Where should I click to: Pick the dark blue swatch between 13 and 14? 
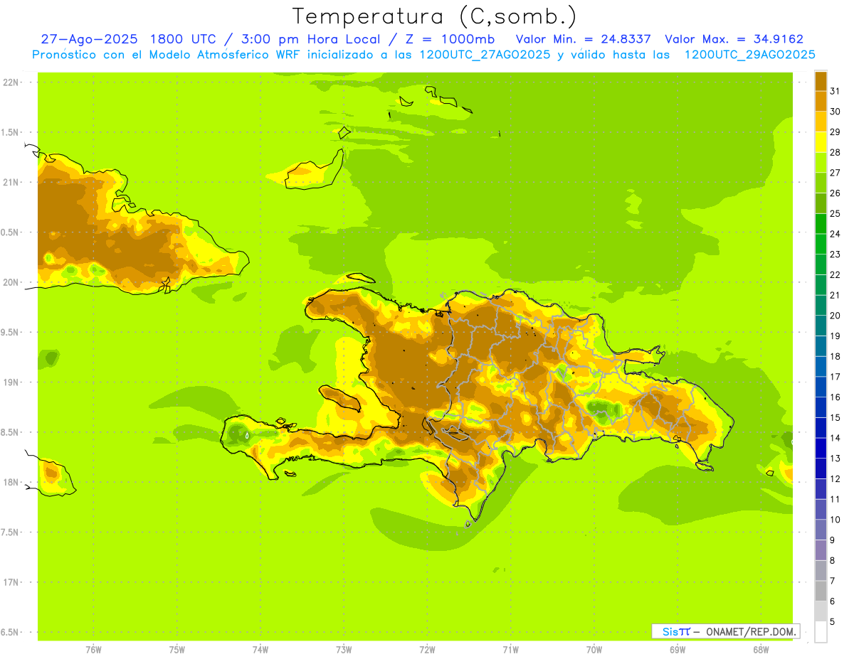pos(821,448)
